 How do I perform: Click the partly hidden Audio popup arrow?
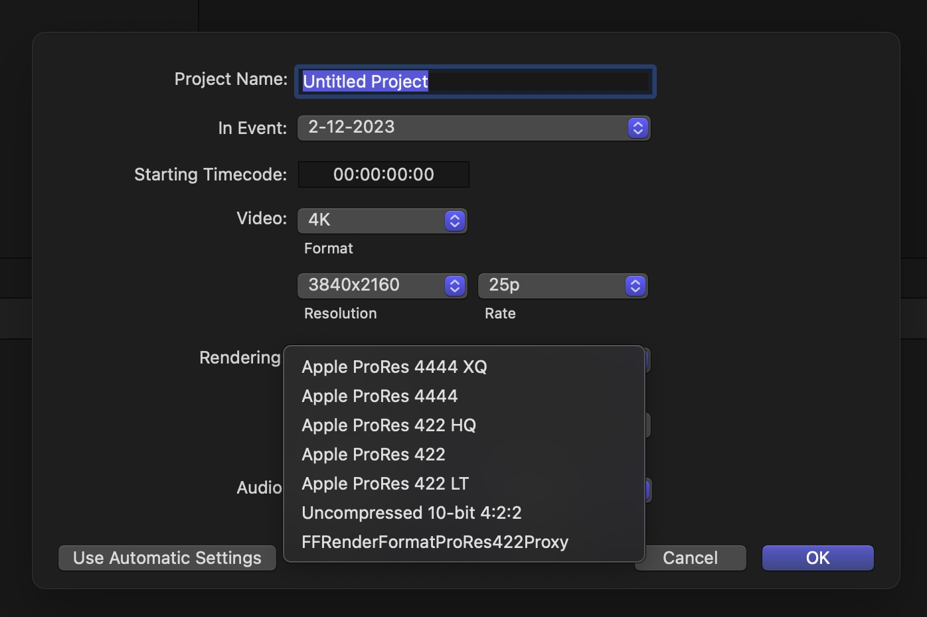pos(647,490)
